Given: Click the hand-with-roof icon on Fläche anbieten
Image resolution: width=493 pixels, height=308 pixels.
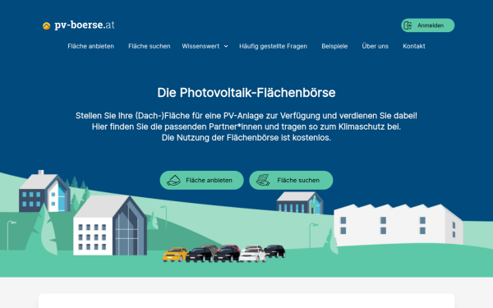Looking at the screenshot, I should pyautogui.click(x=173, y=181).
